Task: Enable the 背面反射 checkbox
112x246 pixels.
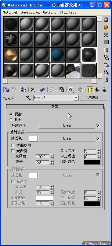Action: (x=13, y=145)
